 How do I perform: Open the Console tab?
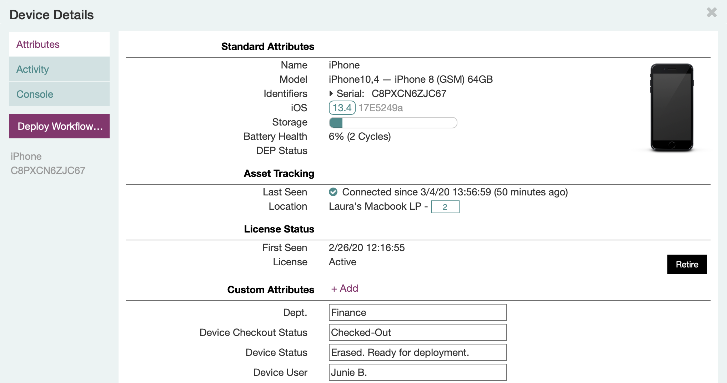pos(59,94)
